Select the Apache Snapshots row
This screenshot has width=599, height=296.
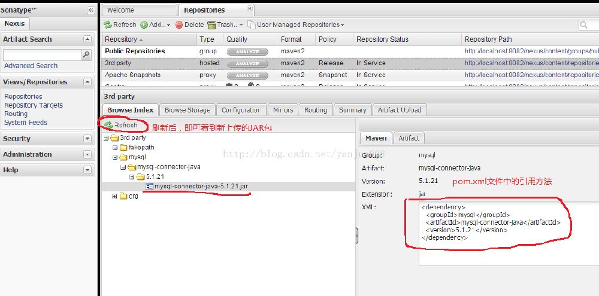(x=350, y=75)
